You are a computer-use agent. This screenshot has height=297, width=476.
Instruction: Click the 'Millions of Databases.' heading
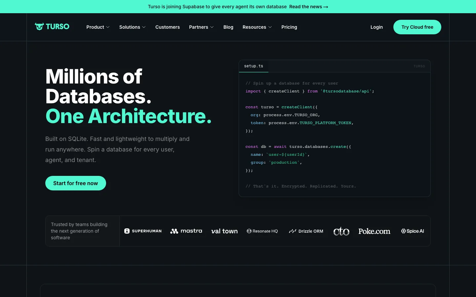(x=99, y=86)
